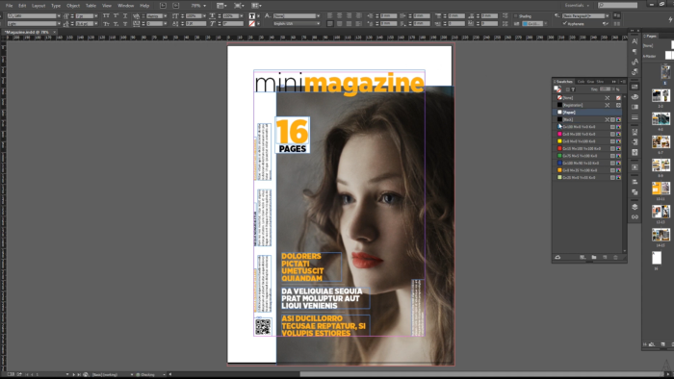Open the Essentials workspace switcher

(x=577, y=5)
